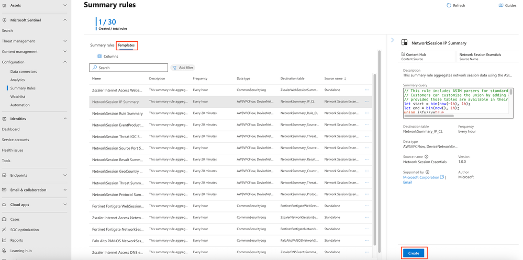The height and width of the screenshot is (260, 523).
Task: Collapse the Microsoft Sentinel section chevron
Action: (x=65, y=20)
